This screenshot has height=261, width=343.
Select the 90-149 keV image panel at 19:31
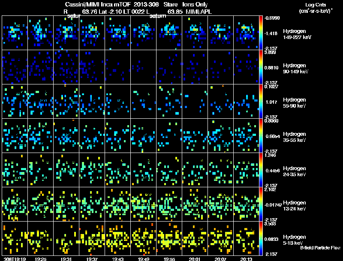tap(66, 67)
